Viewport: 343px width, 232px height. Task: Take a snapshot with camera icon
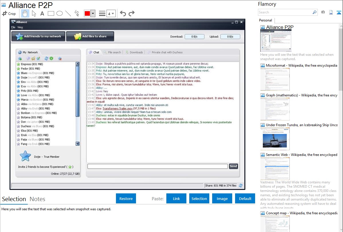323,12
